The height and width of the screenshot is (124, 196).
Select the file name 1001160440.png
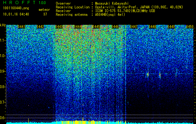[16, 8]
